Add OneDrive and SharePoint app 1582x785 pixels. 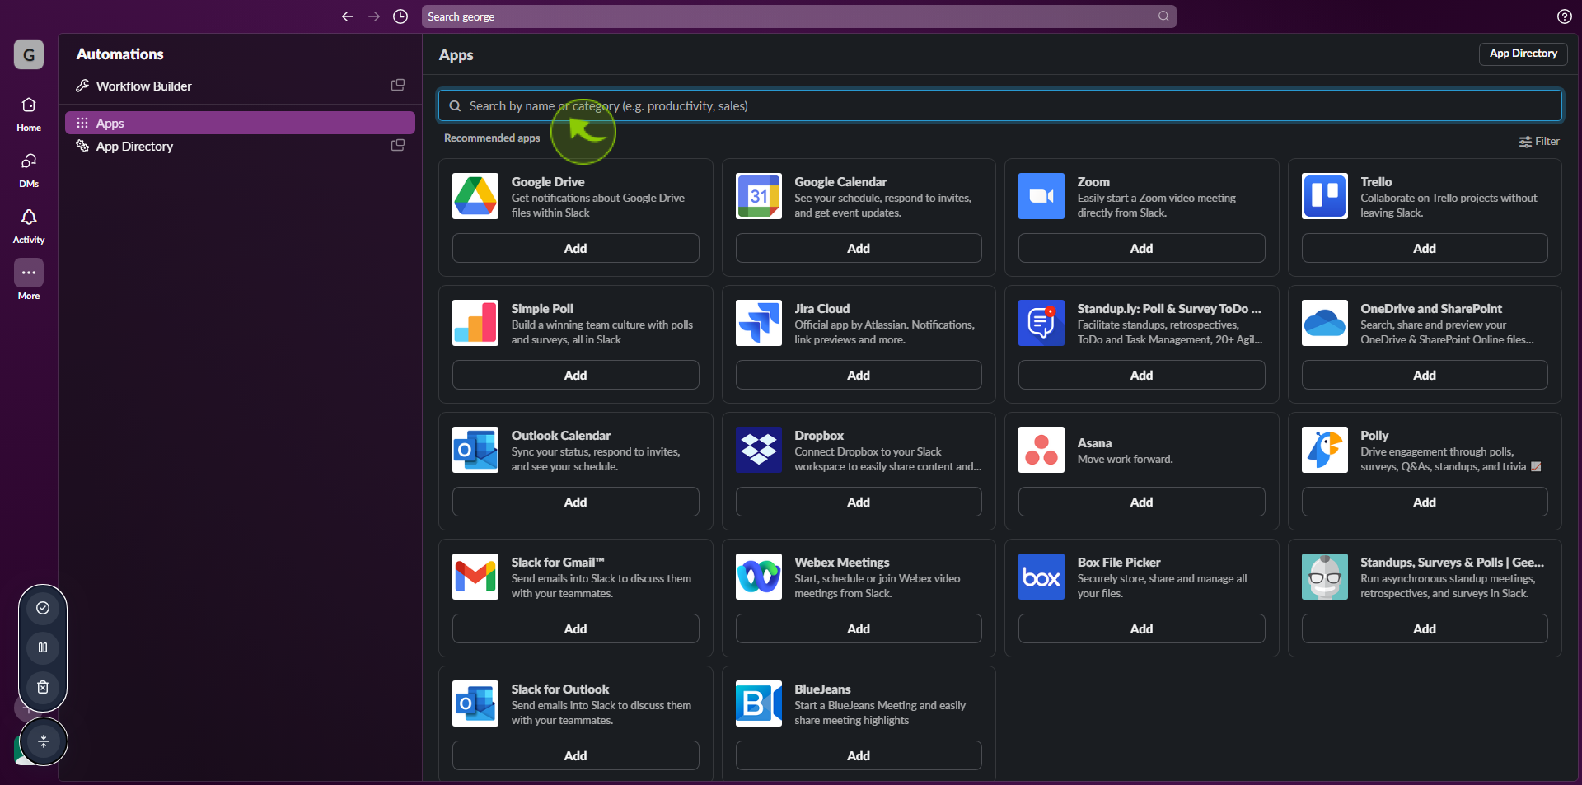[1425, 375]
